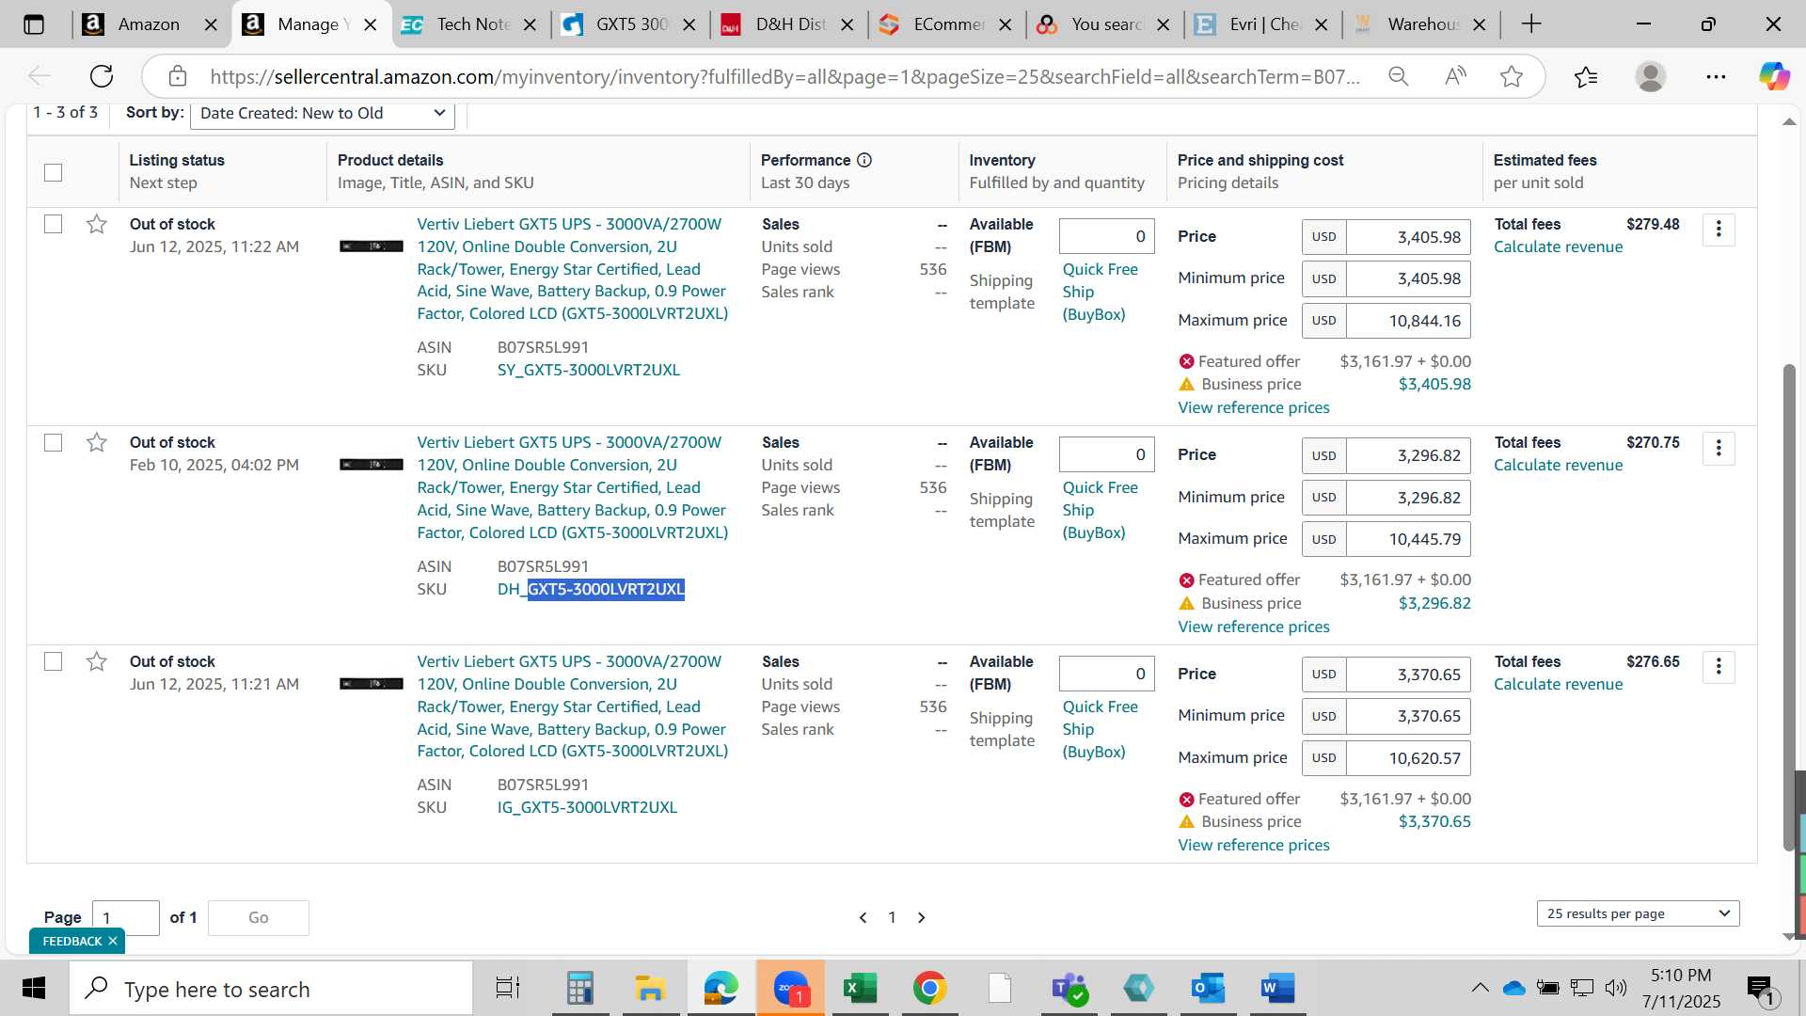Go to next results page arrow
Screen dimensions: 1806x1016
922,917
